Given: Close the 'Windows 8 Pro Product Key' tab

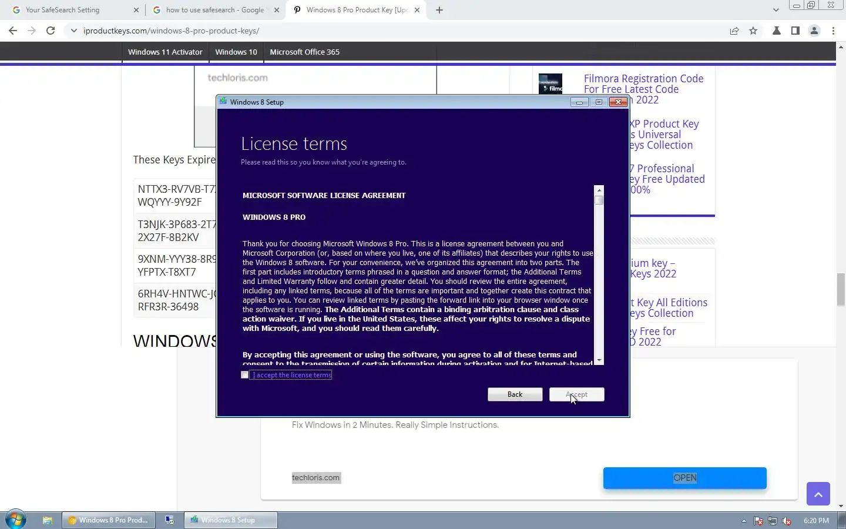Looking at the screenshot, I should coord(417,10).
